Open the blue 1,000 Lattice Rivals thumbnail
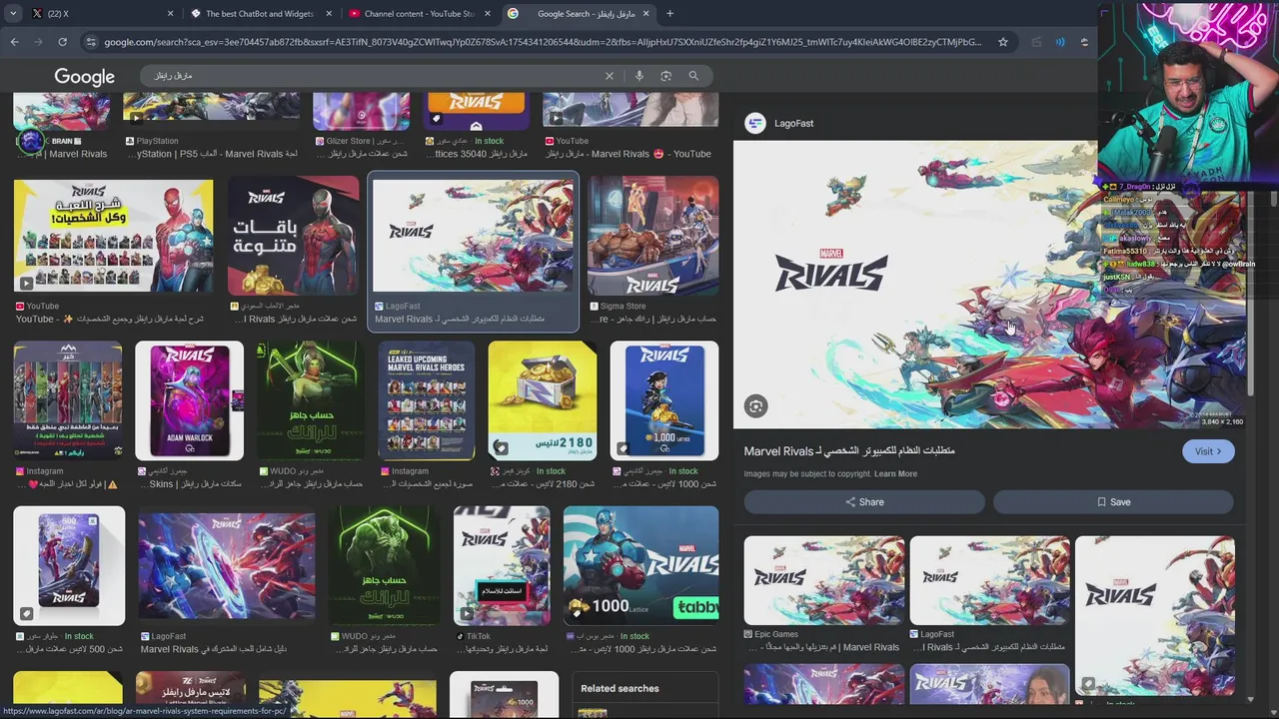Viewport: 1279px width, 719px height. (663, 400)
